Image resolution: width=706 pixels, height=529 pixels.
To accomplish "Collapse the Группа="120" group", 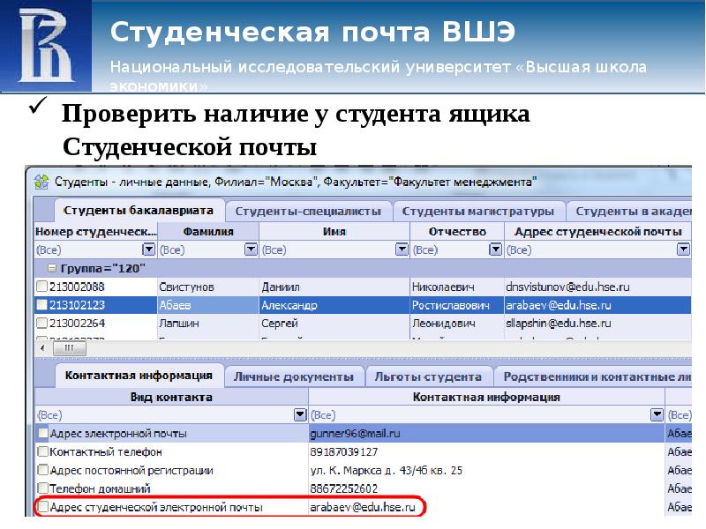I will [52, 268].
